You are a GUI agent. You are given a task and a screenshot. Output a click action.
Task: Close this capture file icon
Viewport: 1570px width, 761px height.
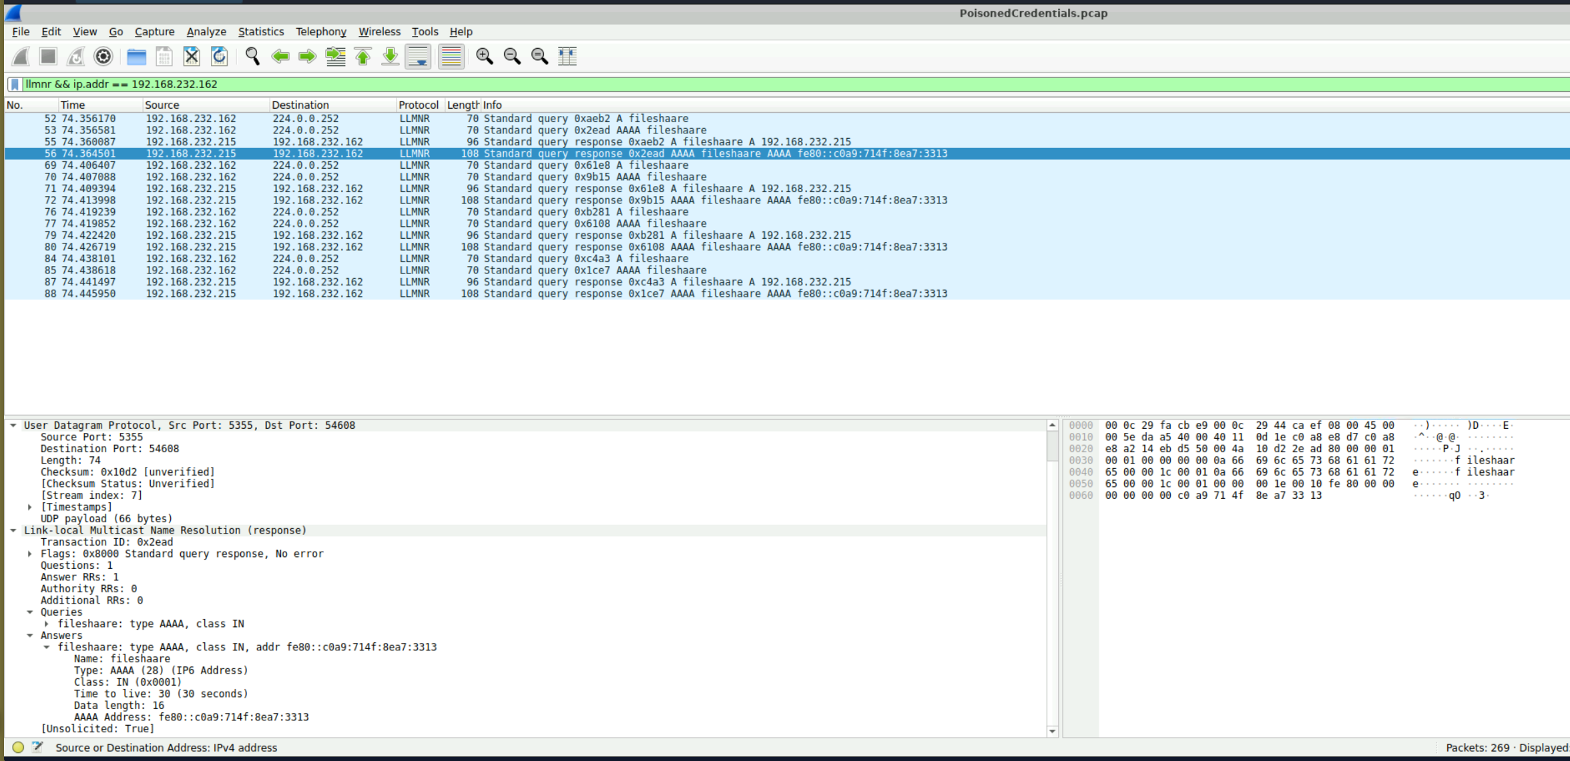click(192, 57)
